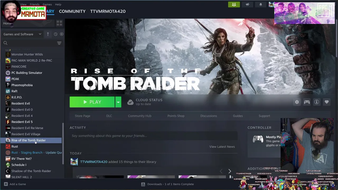Select SILENT HILL 2 in library

coord(21,177)
